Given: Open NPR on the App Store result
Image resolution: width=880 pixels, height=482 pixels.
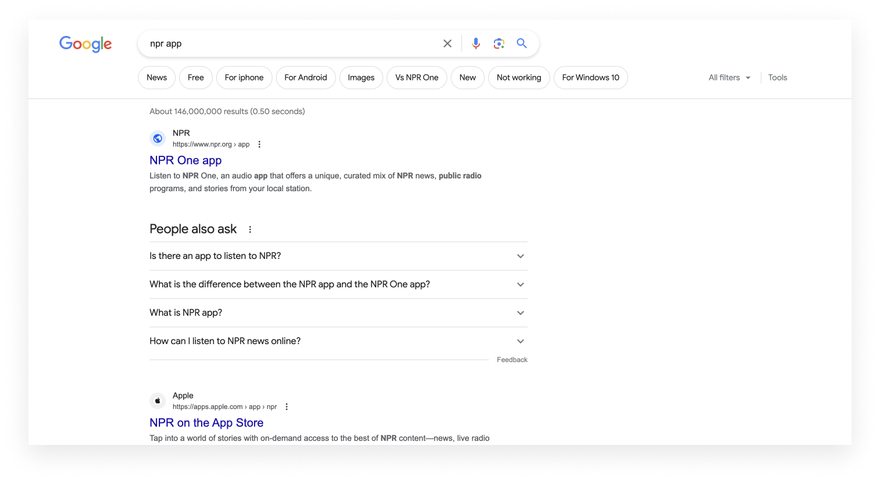Looking at the screenshot, I should click(x=206, y=423).
